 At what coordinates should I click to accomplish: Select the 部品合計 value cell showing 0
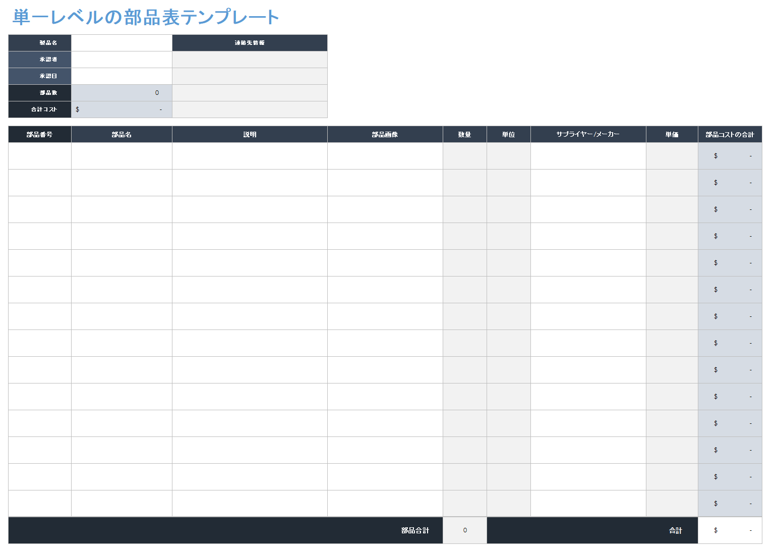tap(465, 530)
